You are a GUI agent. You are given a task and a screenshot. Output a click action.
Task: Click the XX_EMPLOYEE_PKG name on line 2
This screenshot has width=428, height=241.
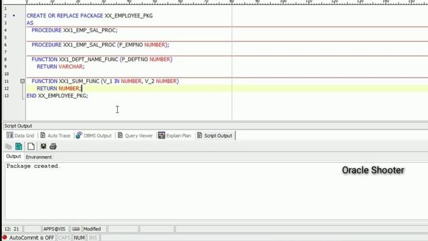click(x=128, y=15)
